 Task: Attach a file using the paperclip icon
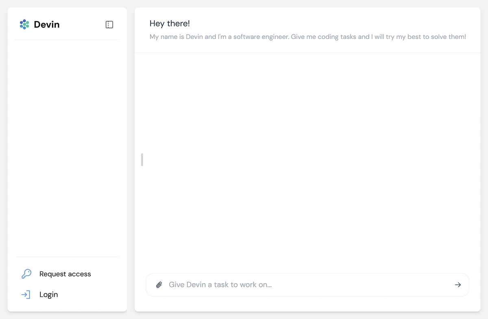pyautogui.click(x=159, y=285)
